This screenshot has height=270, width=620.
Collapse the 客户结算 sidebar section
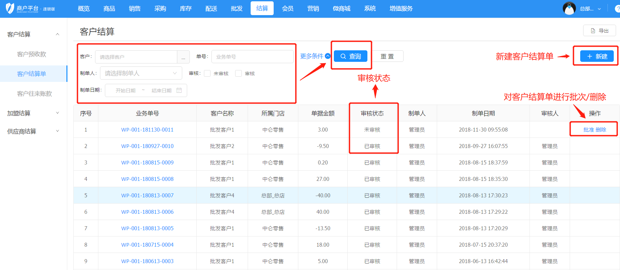[x=33, y=34]
